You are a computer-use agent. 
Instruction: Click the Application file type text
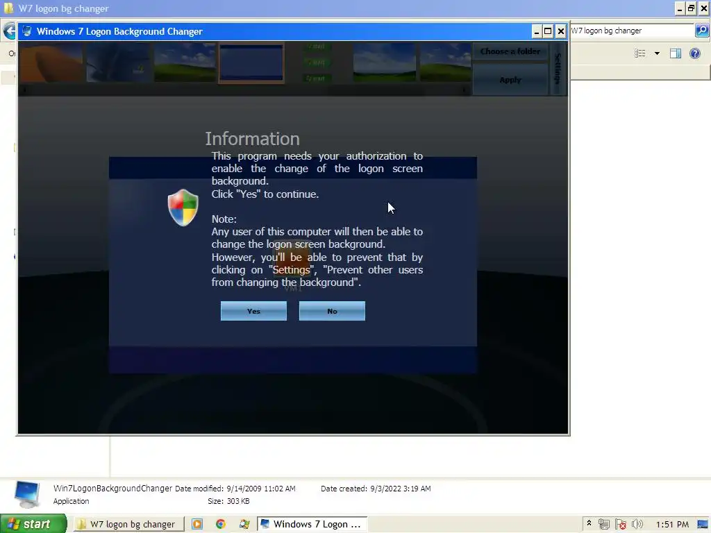[72, 501]
